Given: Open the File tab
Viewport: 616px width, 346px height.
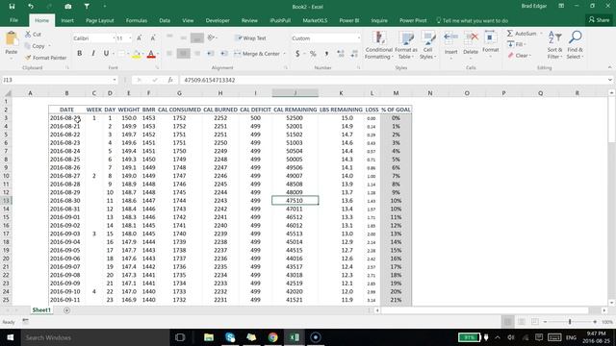Looking at the screenshot, I should pos(13,20).
